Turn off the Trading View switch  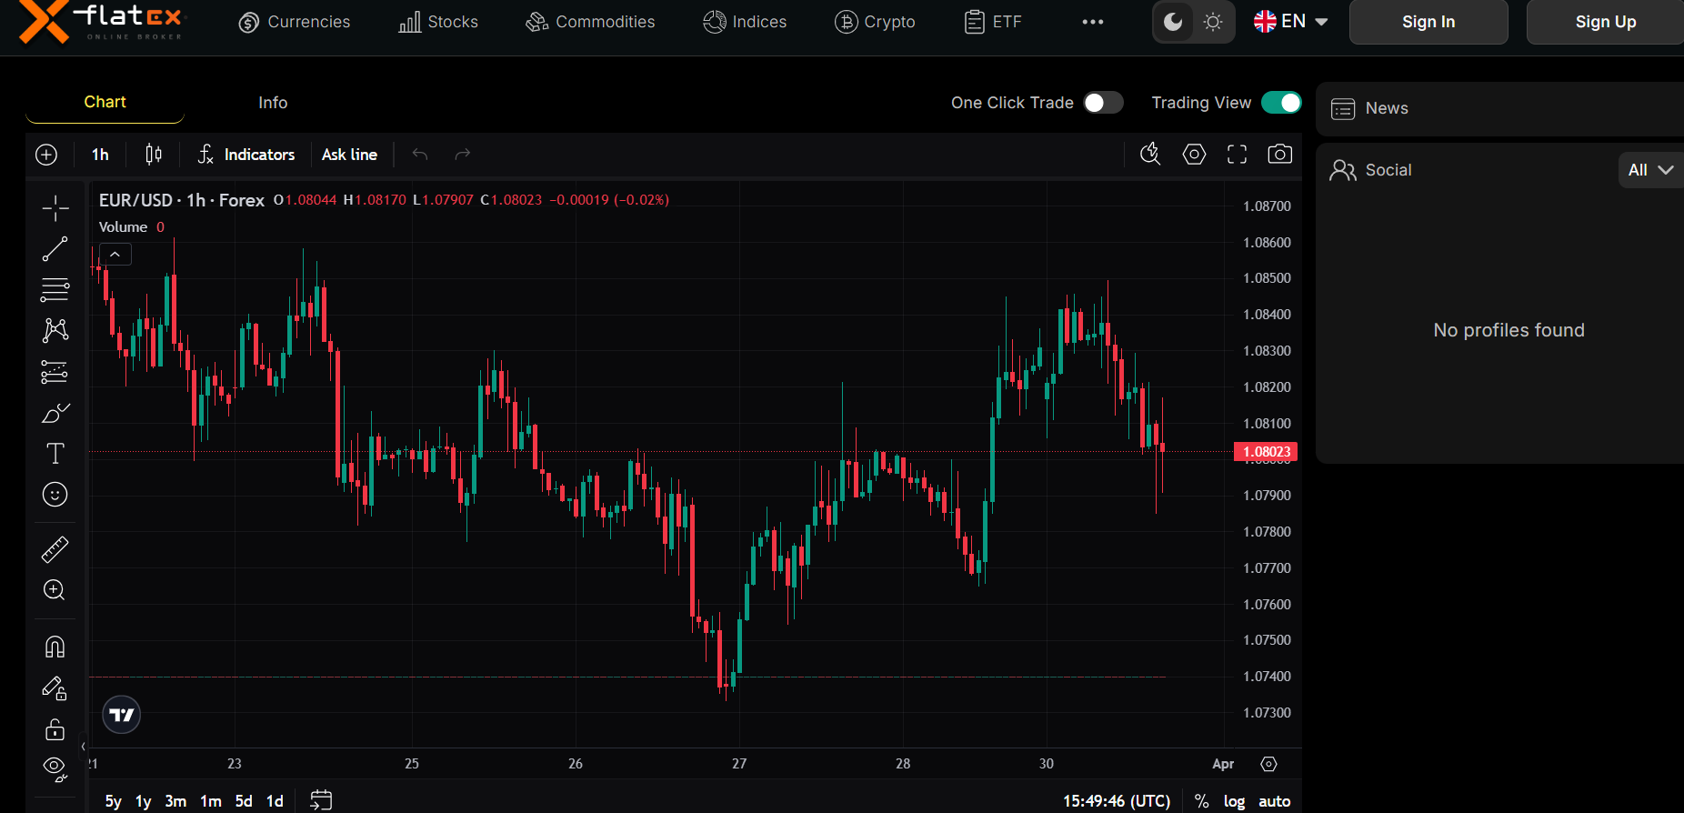tap(1280, 103)
